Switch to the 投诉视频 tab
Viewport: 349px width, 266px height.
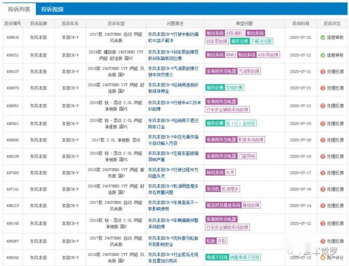coord(52,9)
